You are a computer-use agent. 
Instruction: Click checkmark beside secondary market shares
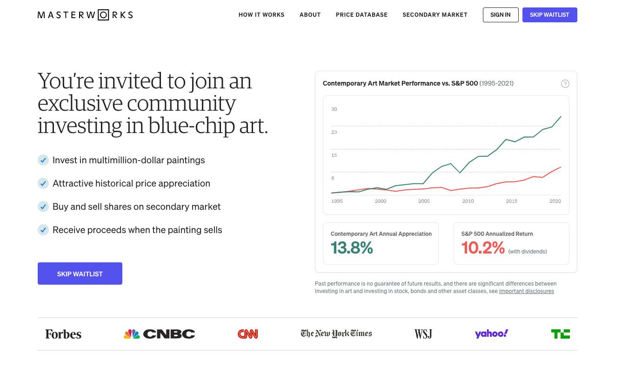[x=43, y=207]
